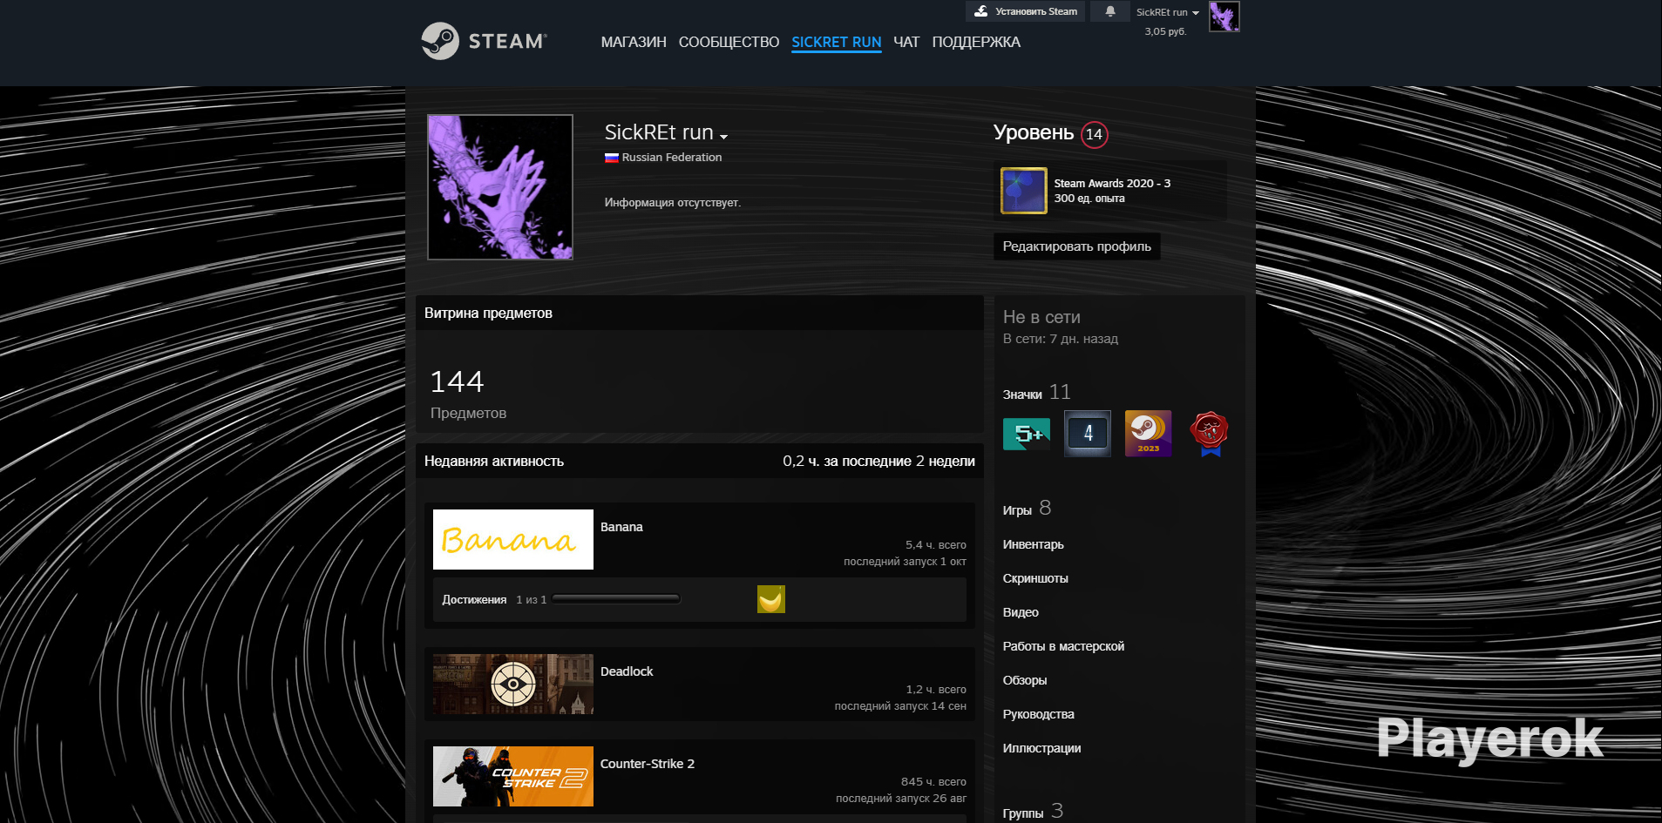Open the Иллюстрации link
The image size is (1662, 823).
coord(1042,748)
